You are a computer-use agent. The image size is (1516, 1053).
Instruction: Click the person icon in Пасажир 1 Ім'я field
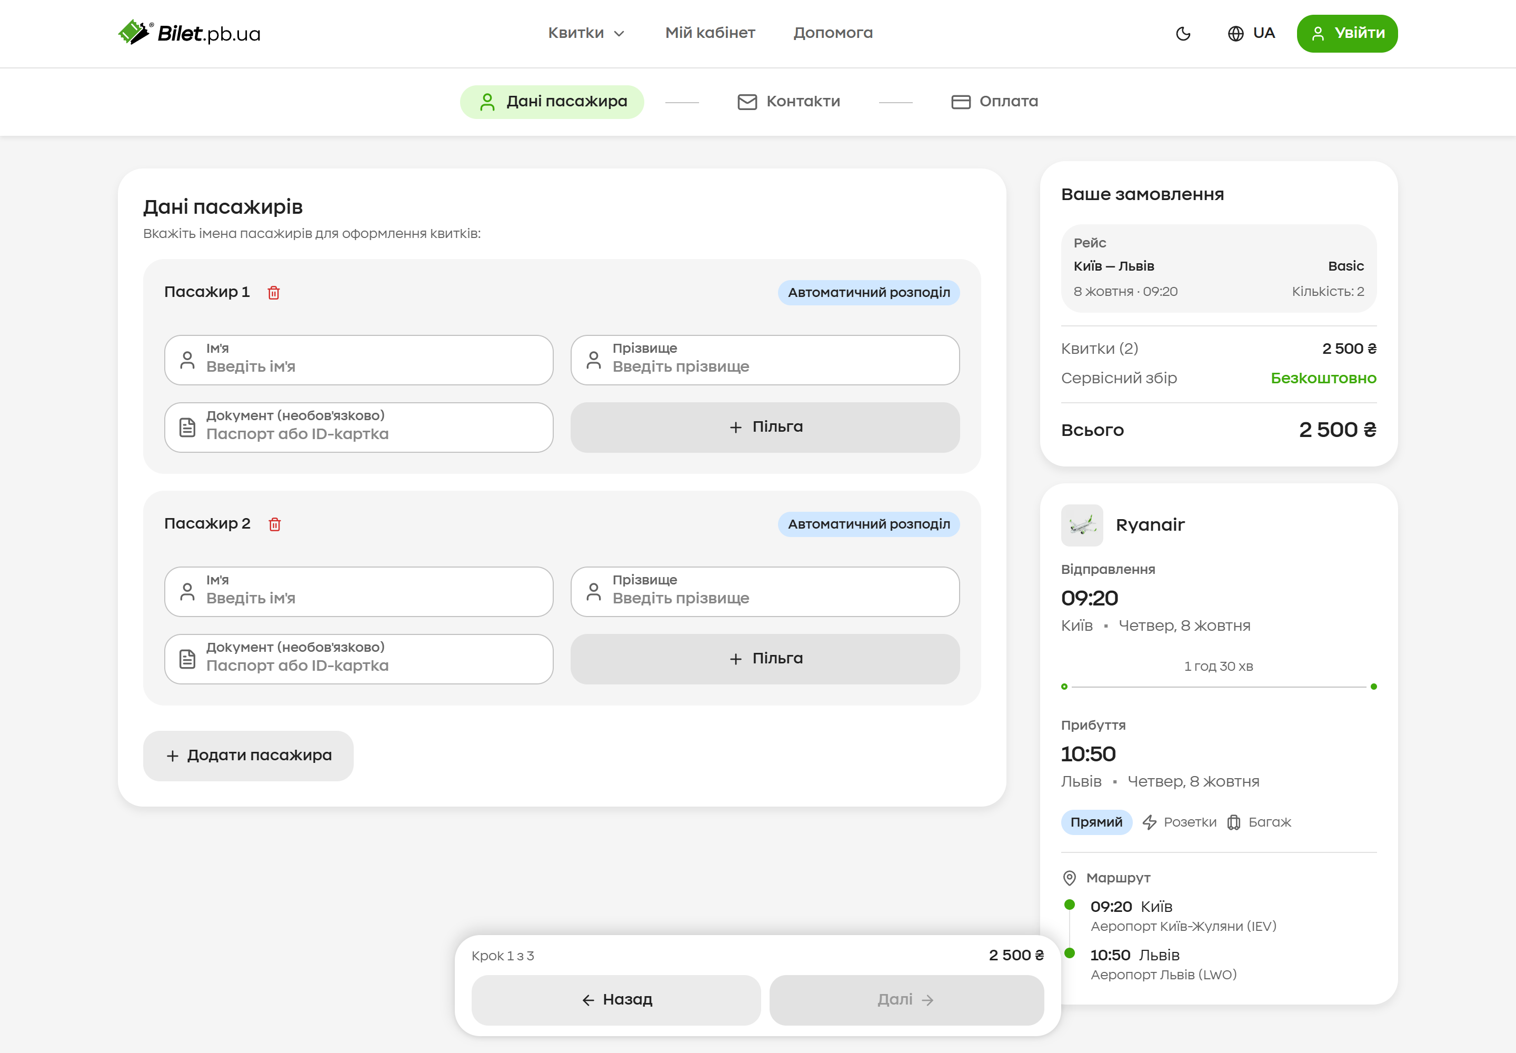tap(187, 360)
